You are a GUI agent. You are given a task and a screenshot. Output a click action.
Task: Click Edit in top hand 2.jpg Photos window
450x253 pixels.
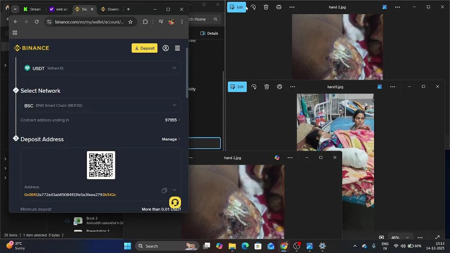pyautogui.click(x=236, y=7)
